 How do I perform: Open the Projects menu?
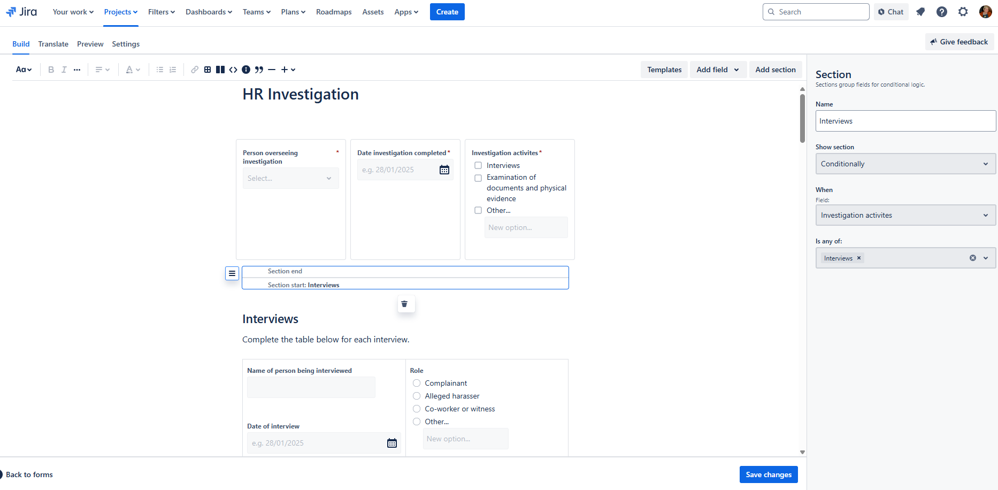[x=120, y=11]
